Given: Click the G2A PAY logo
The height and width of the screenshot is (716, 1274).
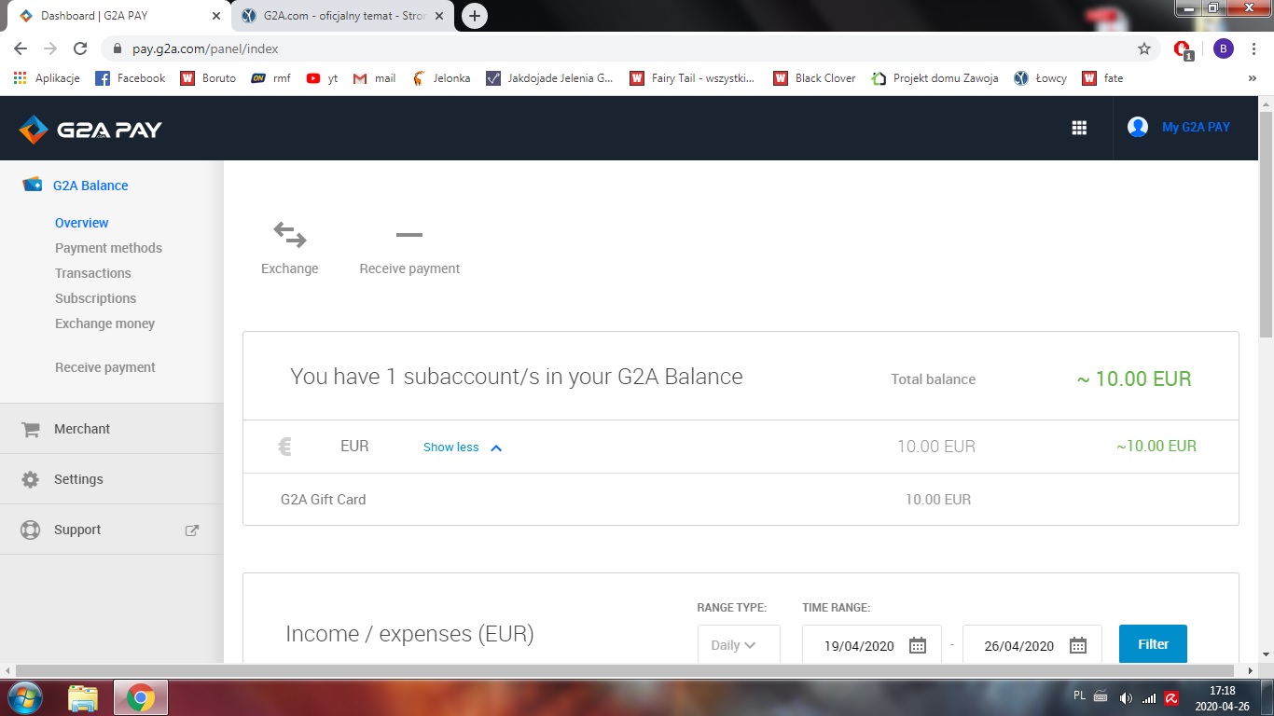Looking at the screenshot, I should point(90,129).
